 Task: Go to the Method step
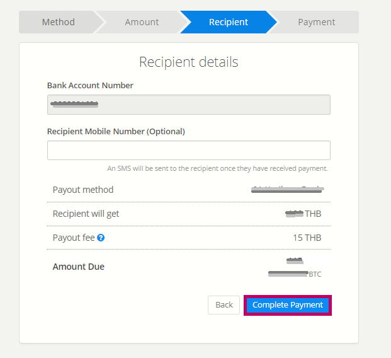click(59, 22)
